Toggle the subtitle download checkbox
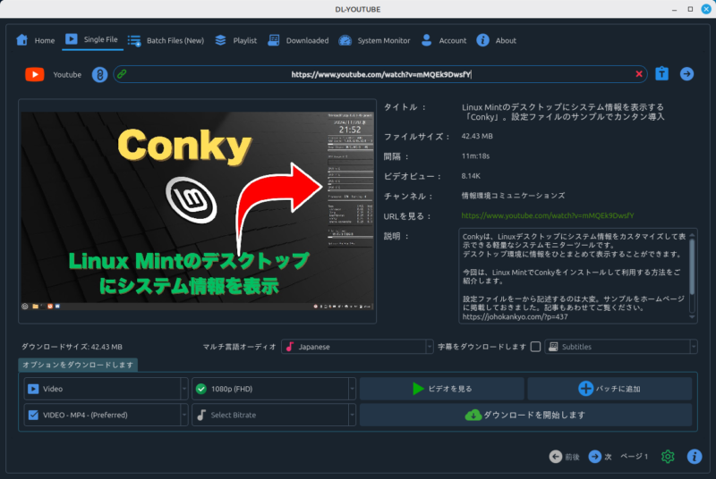 pyautogui.click(x=535, y=347)
